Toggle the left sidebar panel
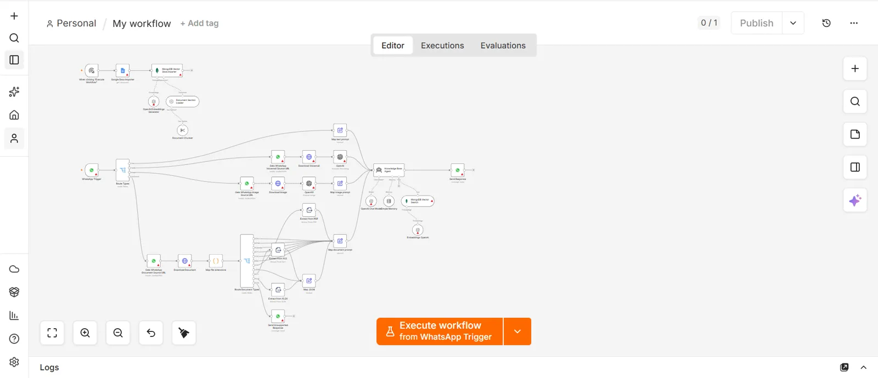Viewport: 878px width, 378px height. tap(14, 60)
